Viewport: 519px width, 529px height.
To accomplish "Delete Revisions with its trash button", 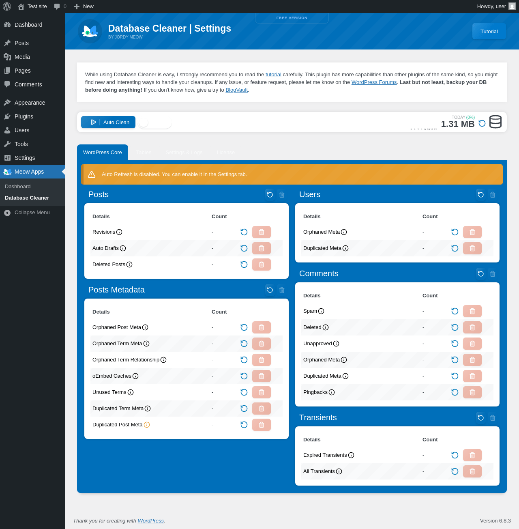I will click(x=262, y=232).
